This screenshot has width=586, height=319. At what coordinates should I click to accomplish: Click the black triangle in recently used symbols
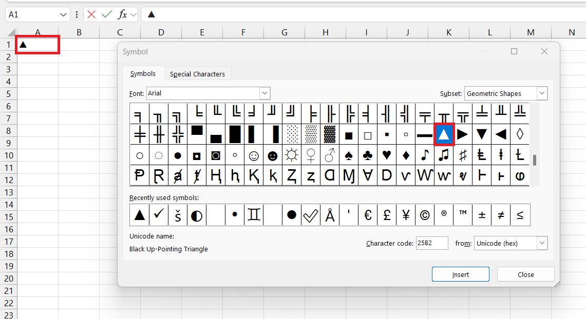[x=139, y=214]
